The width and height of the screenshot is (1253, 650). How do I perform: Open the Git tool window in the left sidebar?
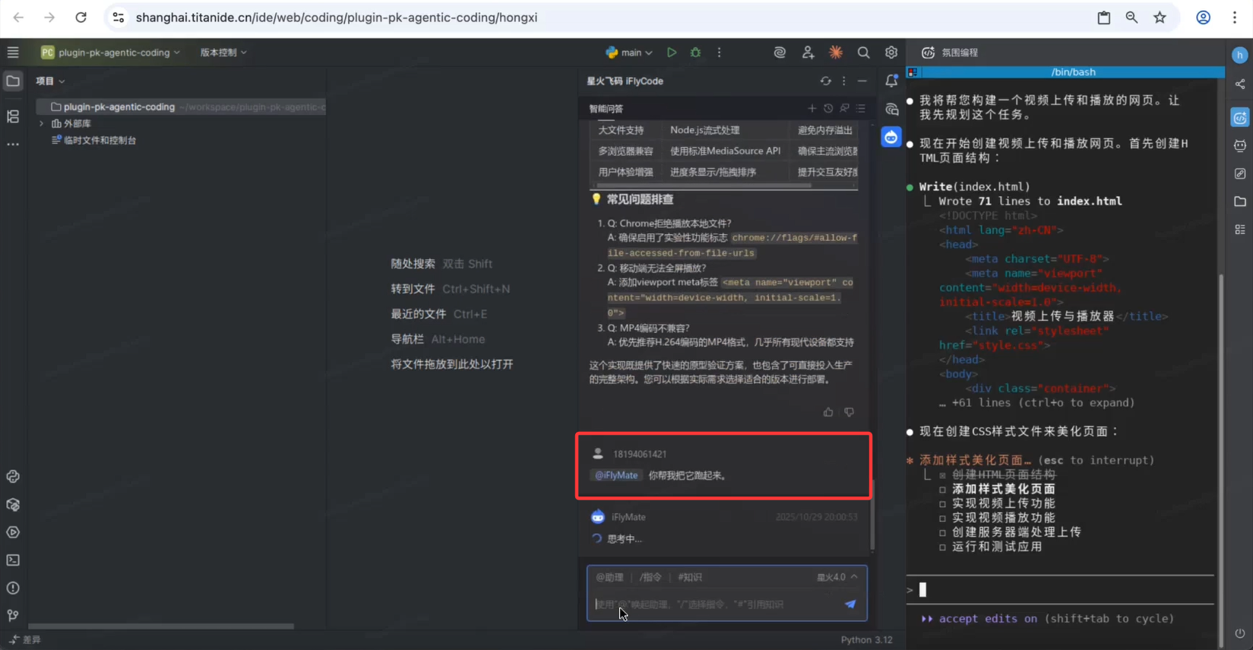[13, 615]
